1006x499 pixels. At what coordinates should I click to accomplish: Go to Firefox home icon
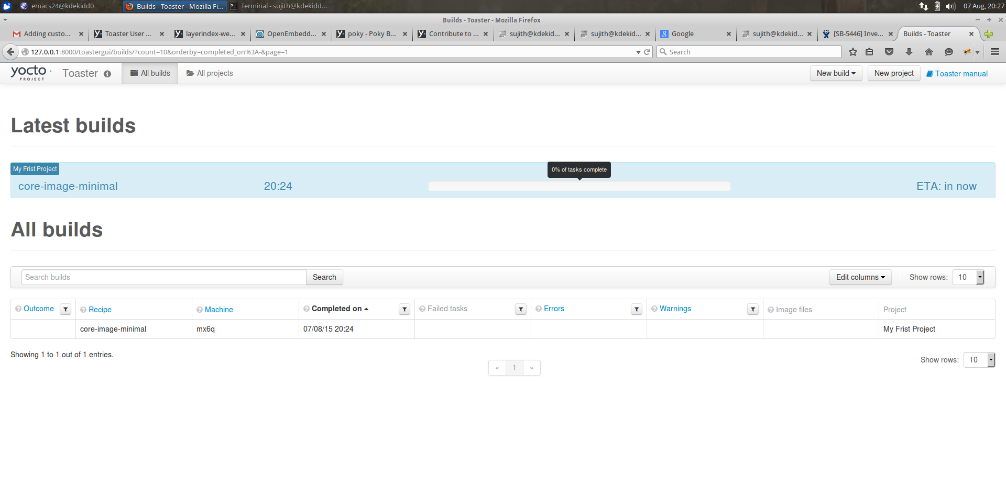pyautogui.click(x=929, y=52)
